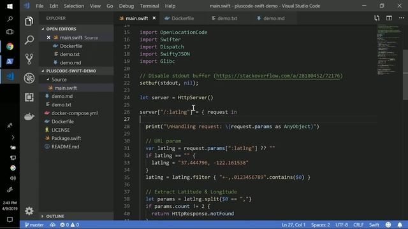The width and height of the screenshot is (408, 229).
Task: Open demo.md in Open Editors list
Action: 70,63
